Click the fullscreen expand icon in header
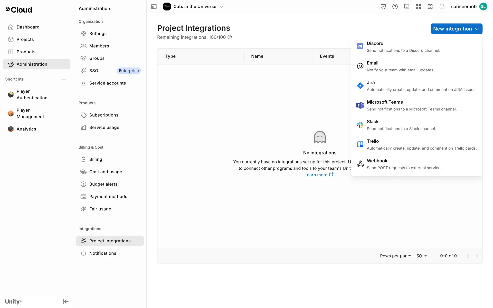The height and width of the screenshot is (308, 493). tap(418, 7)
